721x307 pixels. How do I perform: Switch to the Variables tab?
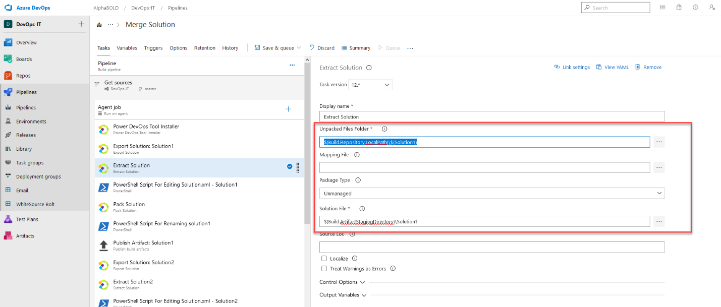127,48
